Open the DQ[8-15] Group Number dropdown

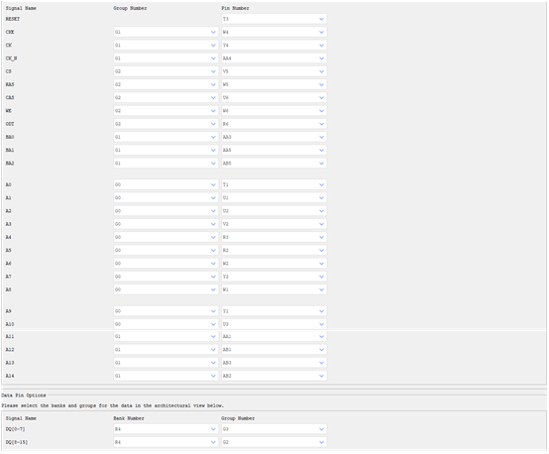pos(274,443)
